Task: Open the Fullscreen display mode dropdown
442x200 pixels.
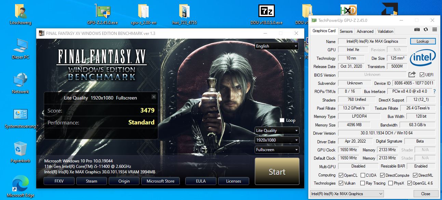Action: (x=277, y=150)
